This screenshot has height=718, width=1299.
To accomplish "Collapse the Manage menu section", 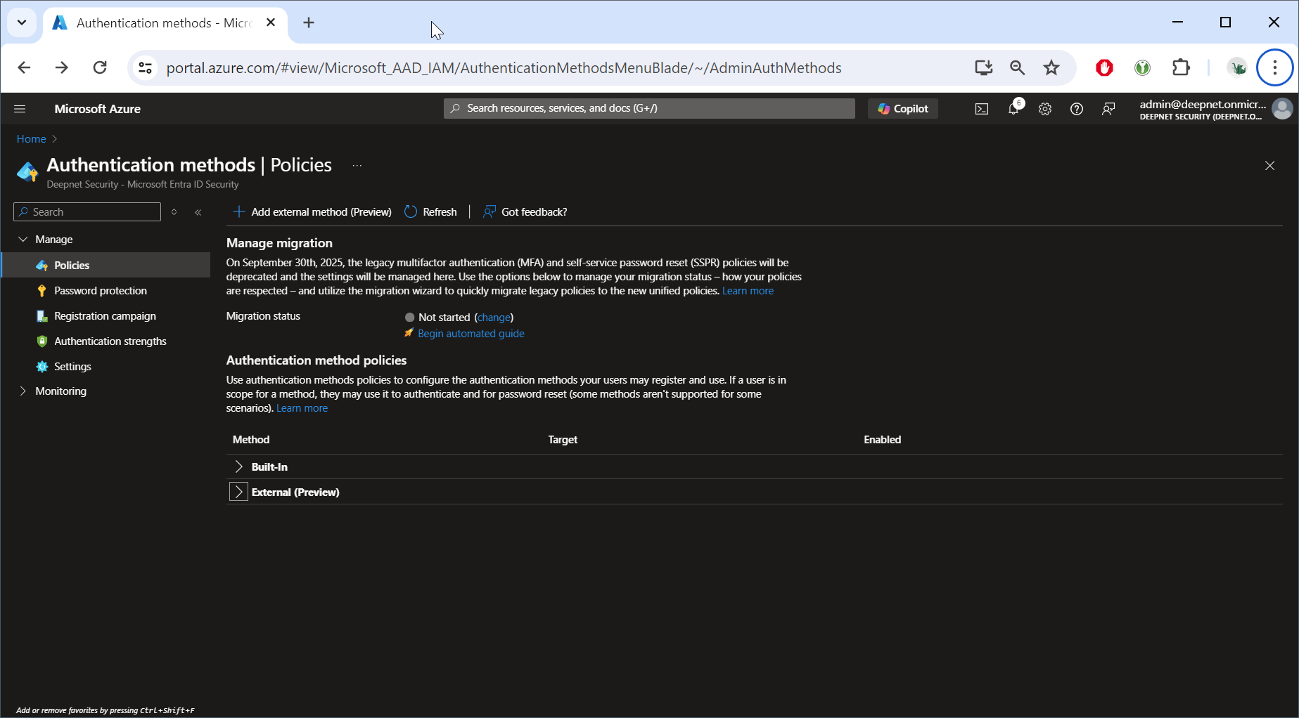I will [23, 240].
